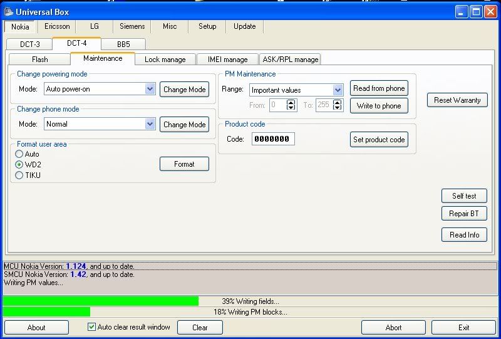The height and width of the screenshot is (339, 501).
Task: Open the Misc tab
Action: coord(170,26)
